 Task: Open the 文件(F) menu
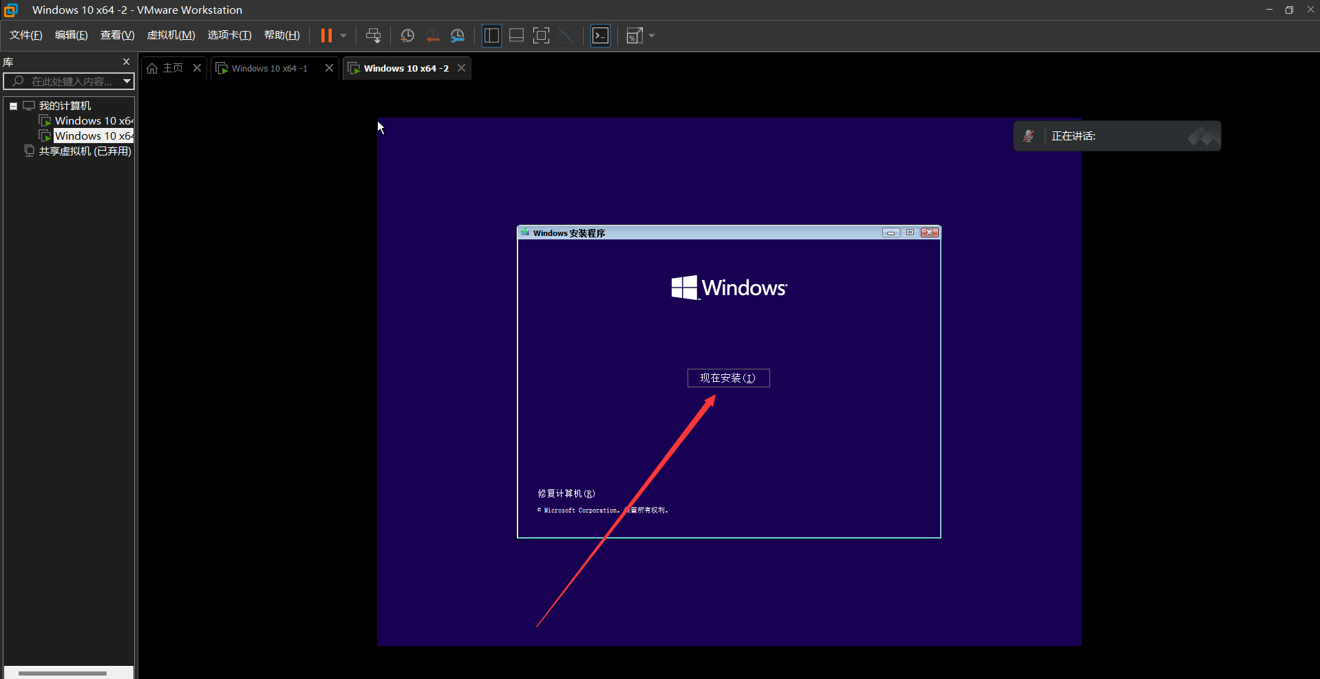coord(25,35)
